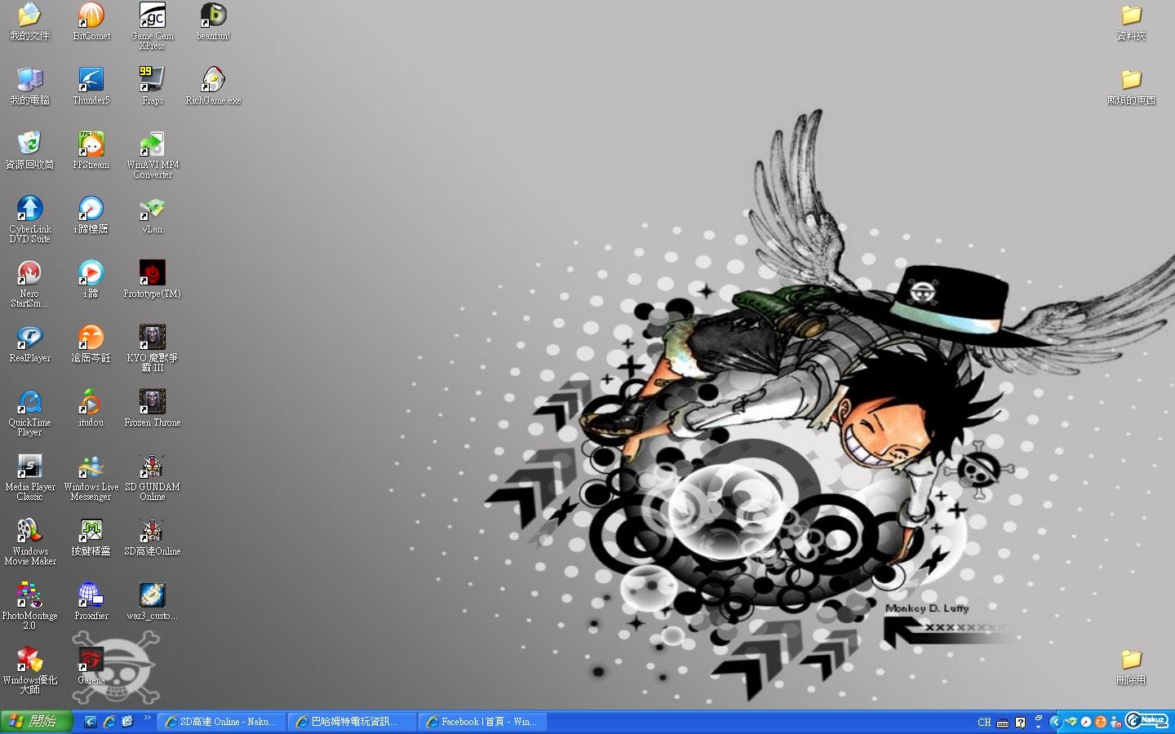Select the Thunder5 shortcut icon

tap(91, 86)
